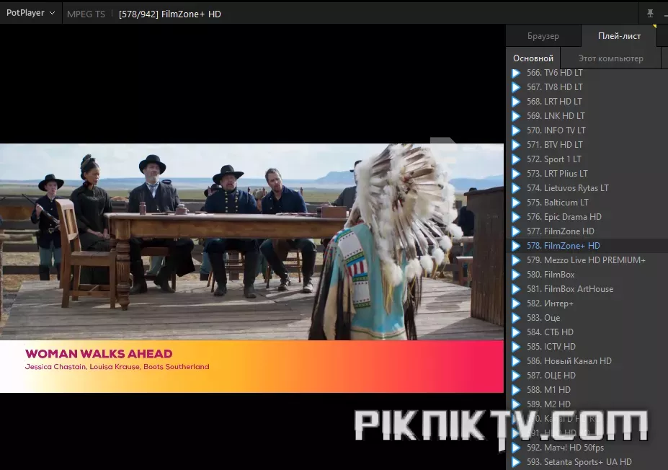Choose channel 572. Sport 1 LT
668x470 pixels.
tap(554, 159)
